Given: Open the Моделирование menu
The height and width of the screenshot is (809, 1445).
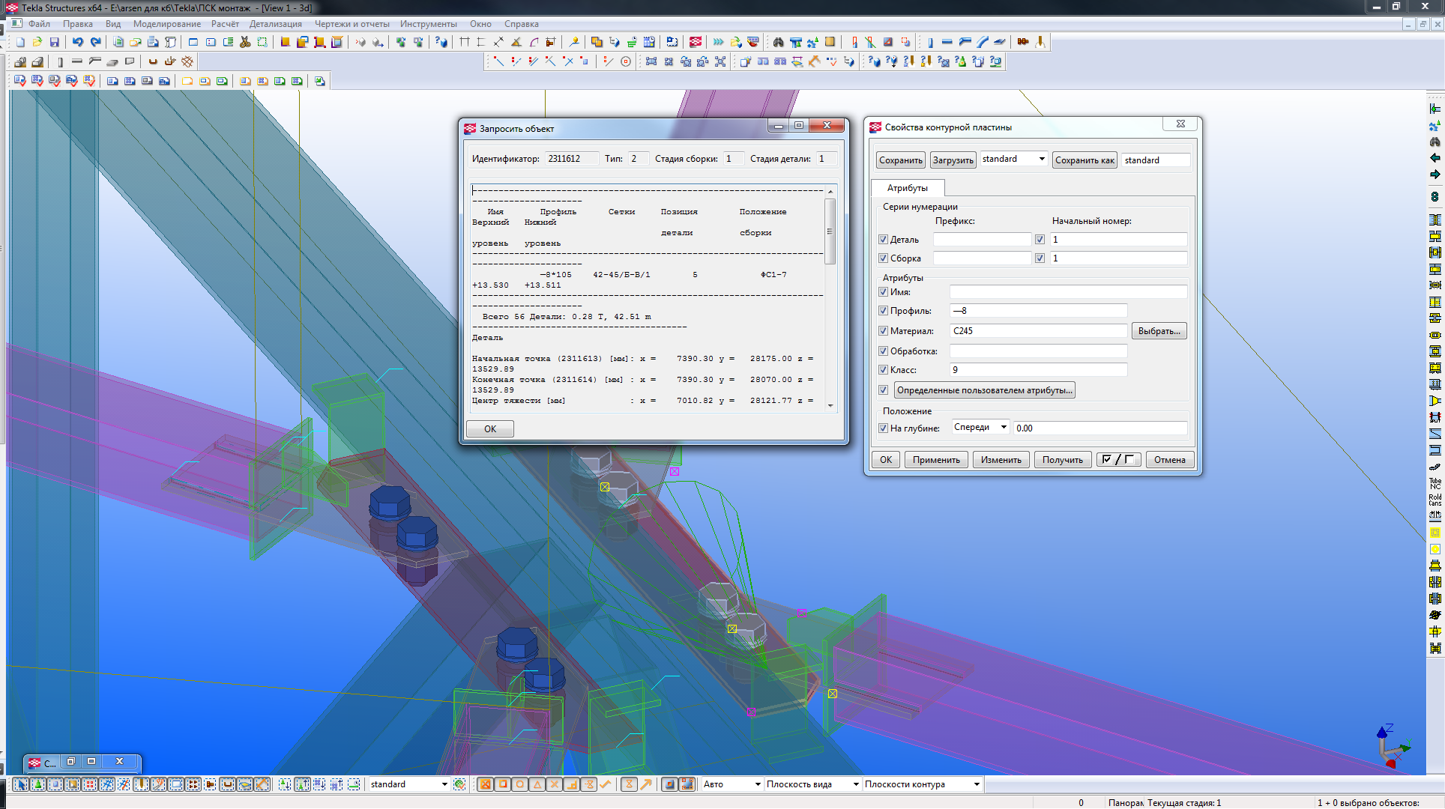Looking at the screenshot, I should point(166,24).
